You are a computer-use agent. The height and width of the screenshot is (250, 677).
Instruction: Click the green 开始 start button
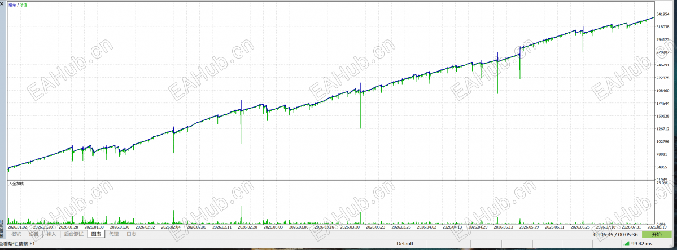coord(656,234)
